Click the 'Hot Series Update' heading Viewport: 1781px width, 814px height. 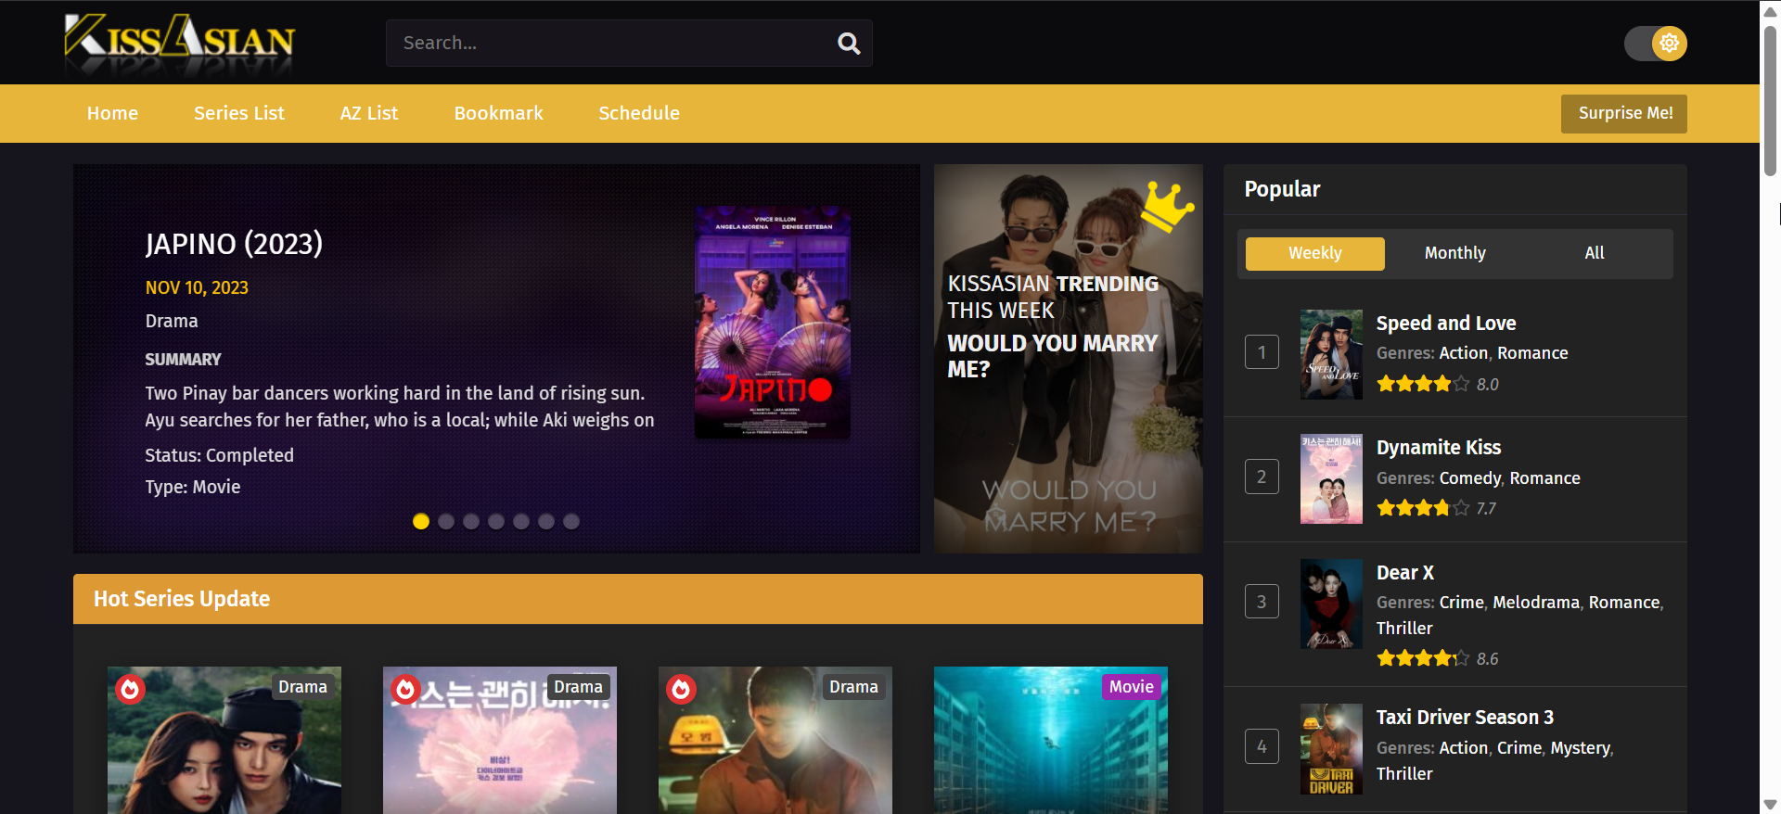[x=182, y=599]
